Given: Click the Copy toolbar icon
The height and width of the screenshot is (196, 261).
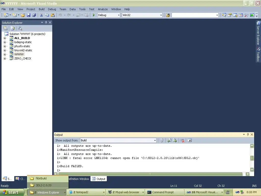Looking at the screenshot, I should coord(47,15).
